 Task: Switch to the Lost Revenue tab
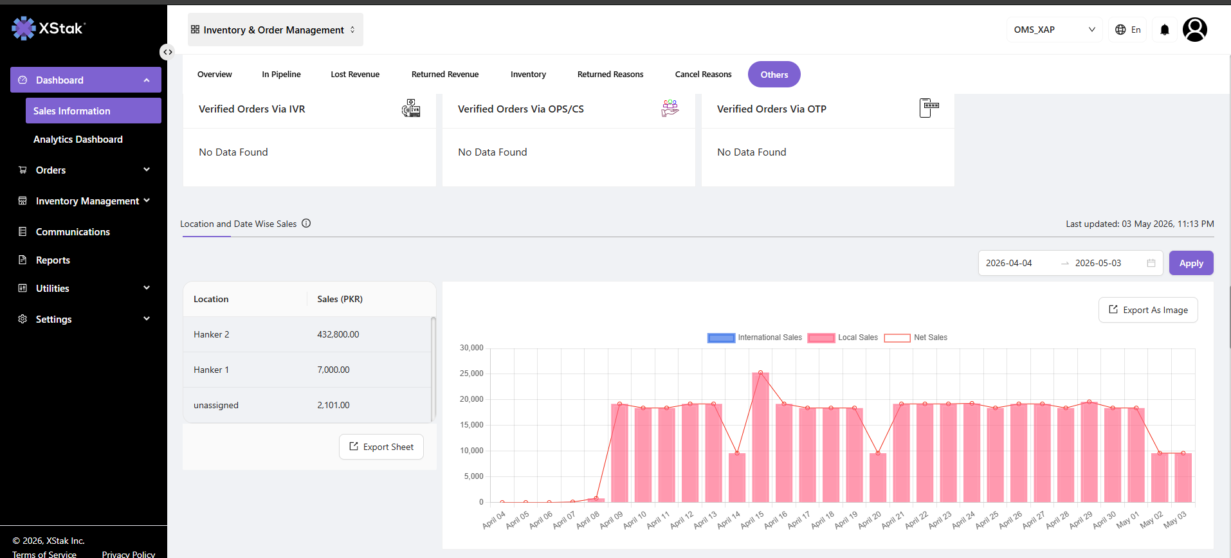(x=355, y=75)
